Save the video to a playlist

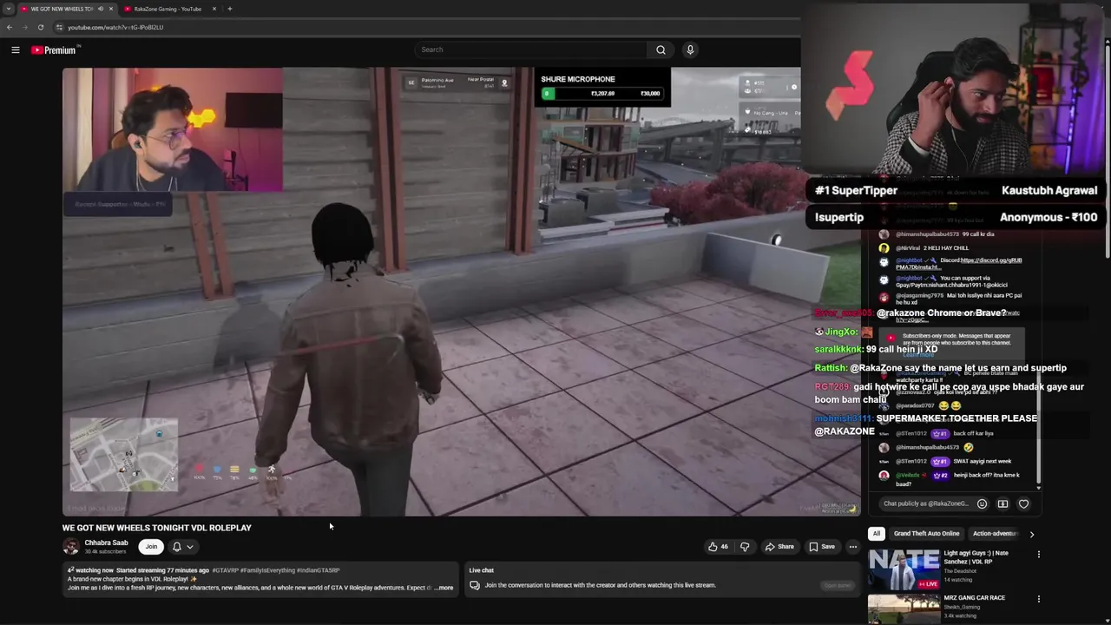pyautogui.click(x=822, y=547)
